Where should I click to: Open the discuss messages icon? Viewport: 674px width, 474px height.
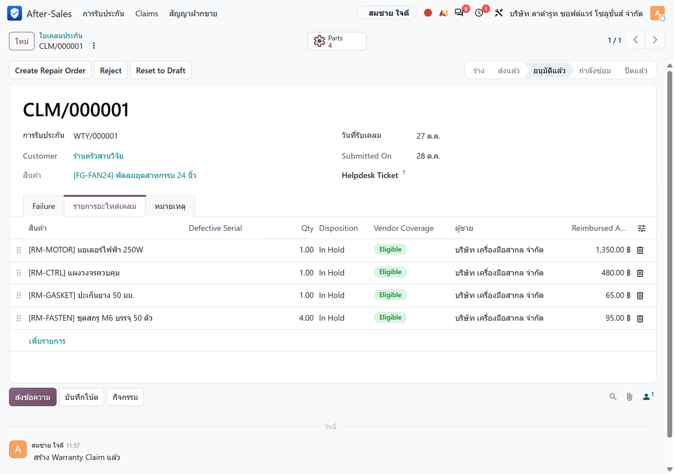(459, 13)
